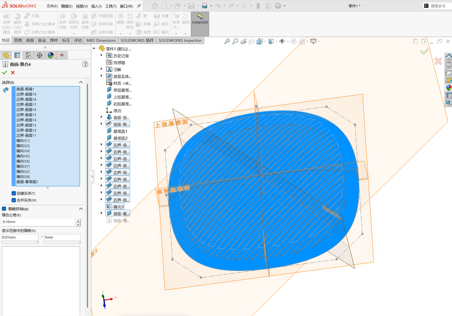Pin the menu bar with pushpin icon
452x316 pixels.
point(139,6)
